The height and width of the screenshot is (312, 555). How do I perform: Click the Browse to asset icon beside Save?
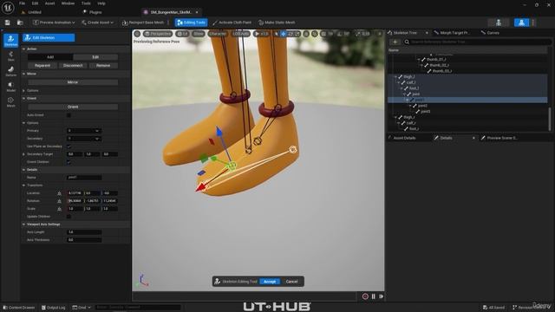(x=20, y=23)
